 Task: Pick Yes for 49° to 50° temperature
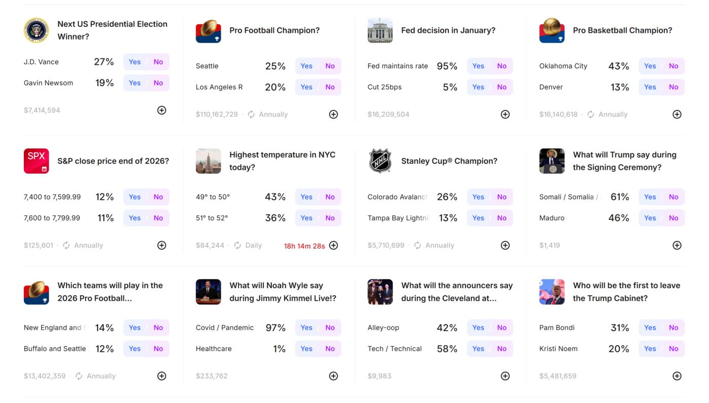tap(306, 197)
